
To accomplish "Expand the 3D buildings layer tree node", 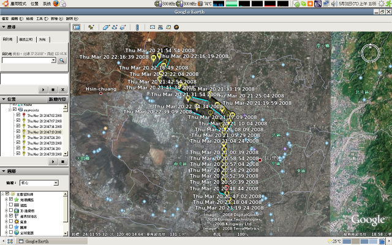I will point(6,211).
